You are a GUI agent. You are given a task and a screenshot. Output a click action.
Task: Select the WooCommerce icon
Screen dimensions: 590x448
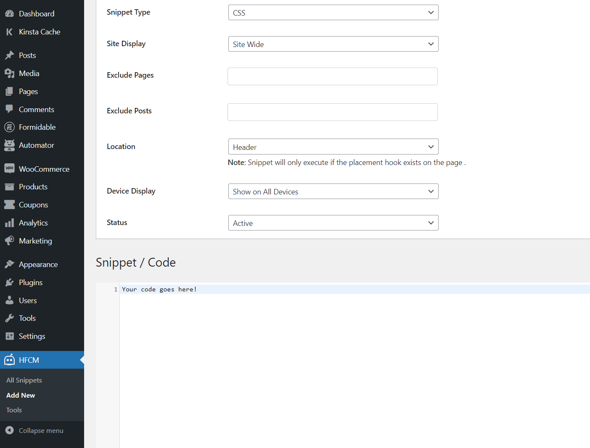[9, 168]
